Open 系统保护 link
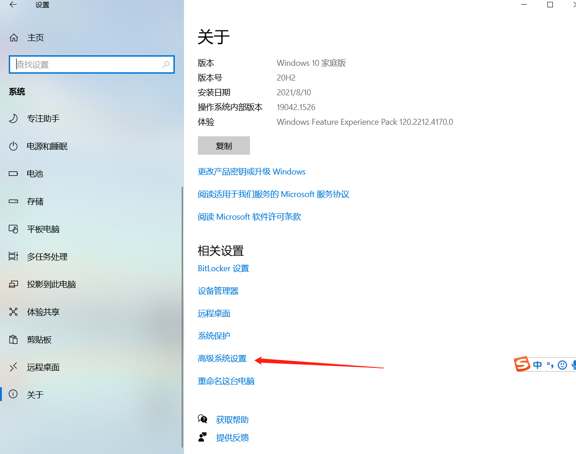The width and height of the screenshot is (576, 454). tap(214, 336)
